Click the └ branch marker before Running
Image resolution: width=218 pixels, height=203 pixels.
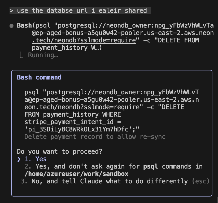tap(22, 55)
